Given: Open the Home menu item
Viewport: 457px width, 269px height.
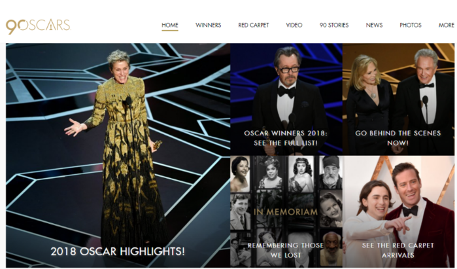Looking at the screenshot, I should coord(170,25).
